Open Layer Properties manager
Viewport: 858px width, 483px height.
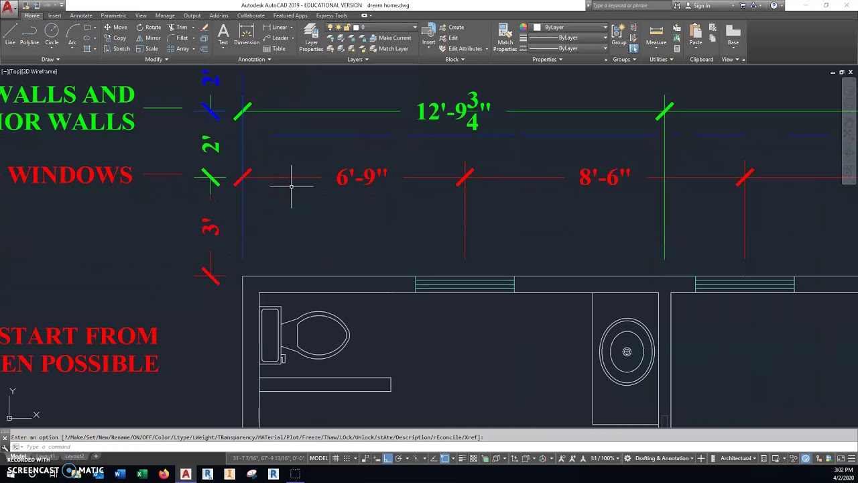(311, 38)
